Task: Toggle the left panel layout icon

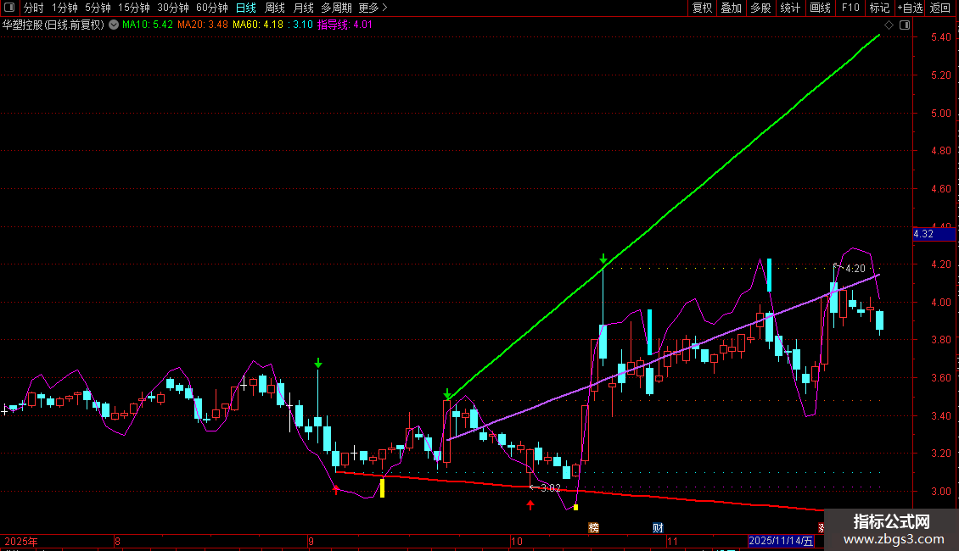Action: 9,8
